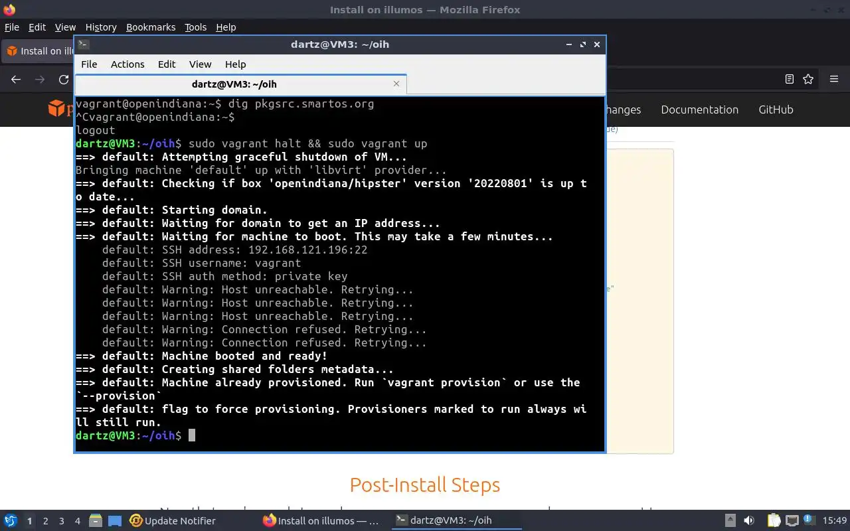Switch to virtual desktop 3
The width and height of the screenshot is (850, 531).
(61, 521)
